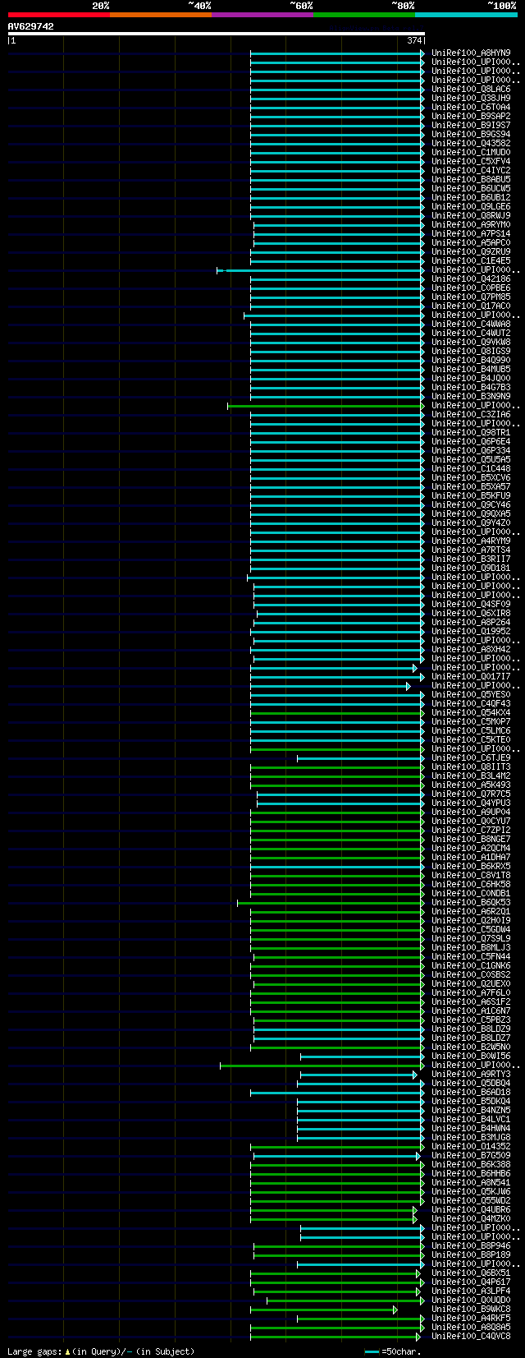Select hit UniRef100_Q6P334
The image size is (525, 1358).
coord(471,451)
